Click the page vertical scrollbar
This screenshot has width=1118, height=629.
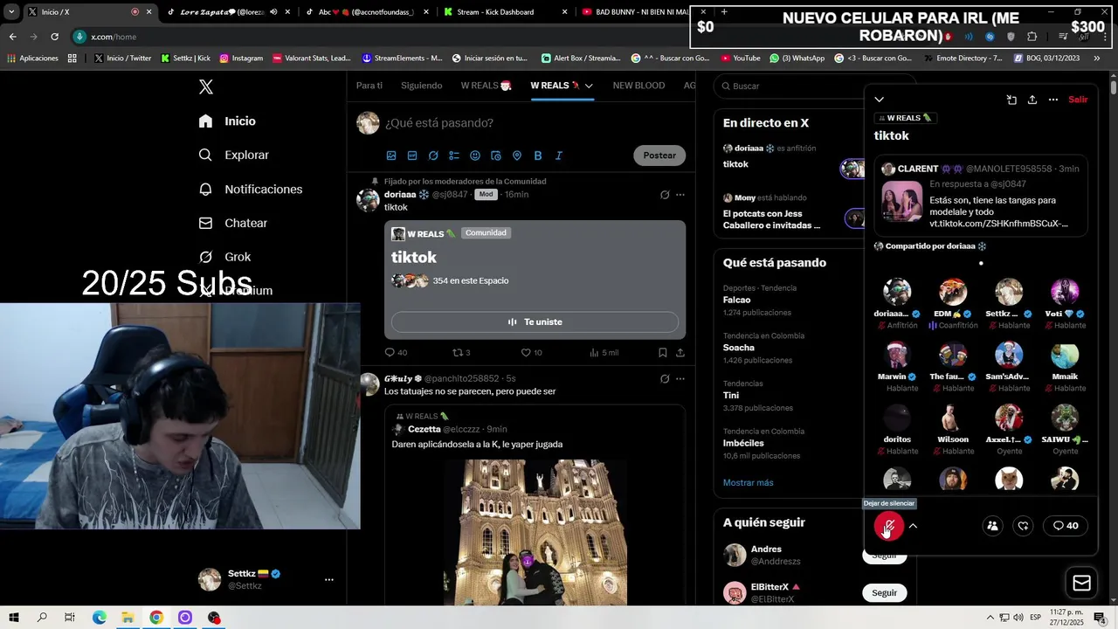click(x=1114, y=87)
